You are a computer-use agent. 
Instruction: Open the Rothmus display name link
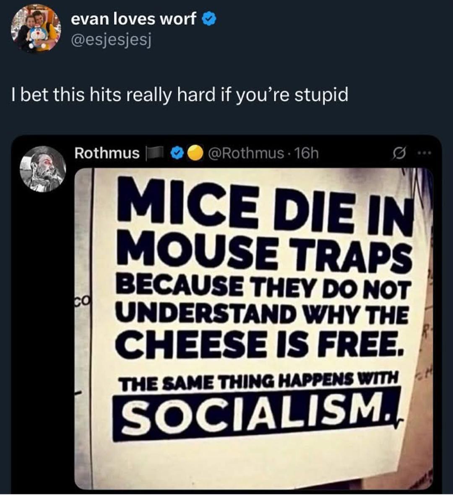(x=107, y=153)
